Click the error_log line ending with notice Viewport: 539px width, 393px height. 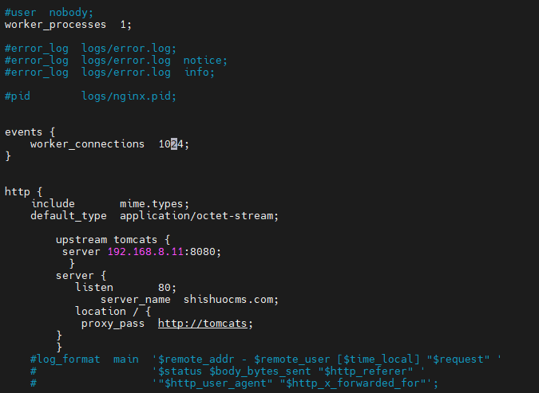(116, 61)
